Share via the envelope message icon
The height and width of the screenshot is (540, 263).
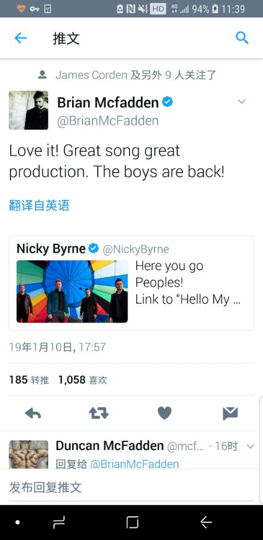pyautogui.click(x=230, y=413)
